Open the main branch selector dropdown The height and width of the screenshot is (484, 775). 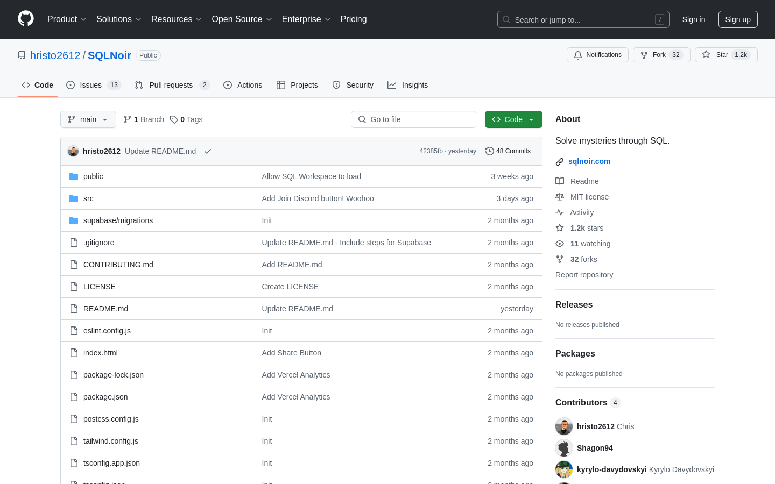88,119
